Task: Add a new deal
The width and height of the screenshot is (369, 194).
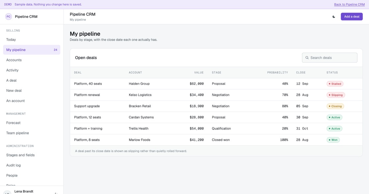Action: pyautogui.click(x=352, y=17)
